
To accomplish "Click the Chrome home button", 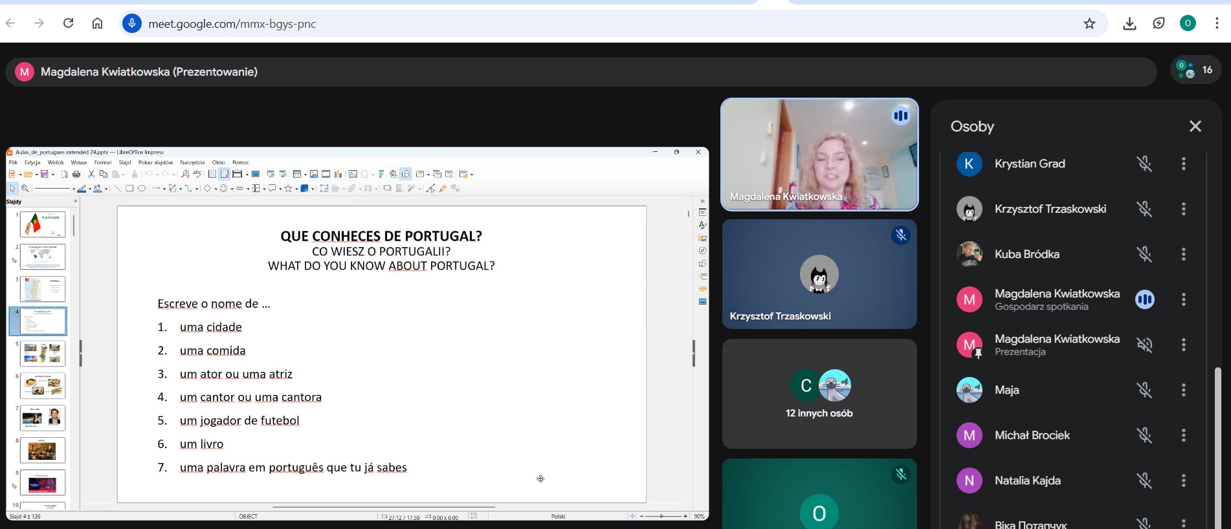I will point(97,23).
